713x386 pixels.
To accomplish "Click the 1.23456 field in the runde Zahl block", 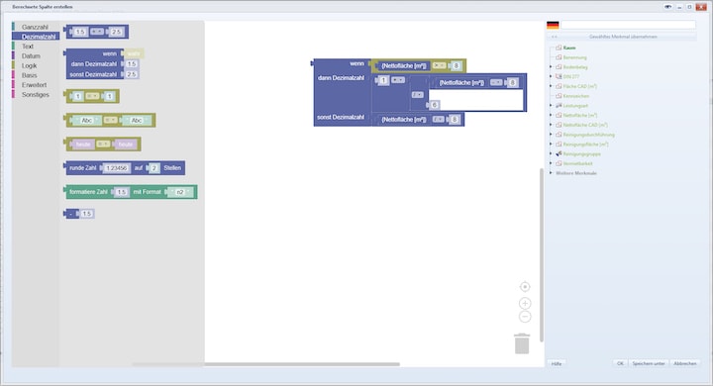I will (x=116, y=168).
